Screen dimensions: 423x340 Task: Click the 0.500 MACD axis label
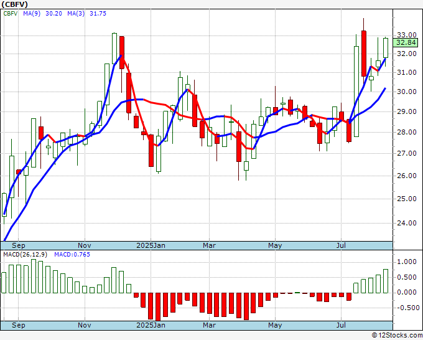pyautogui.click(x=407, y=277)
